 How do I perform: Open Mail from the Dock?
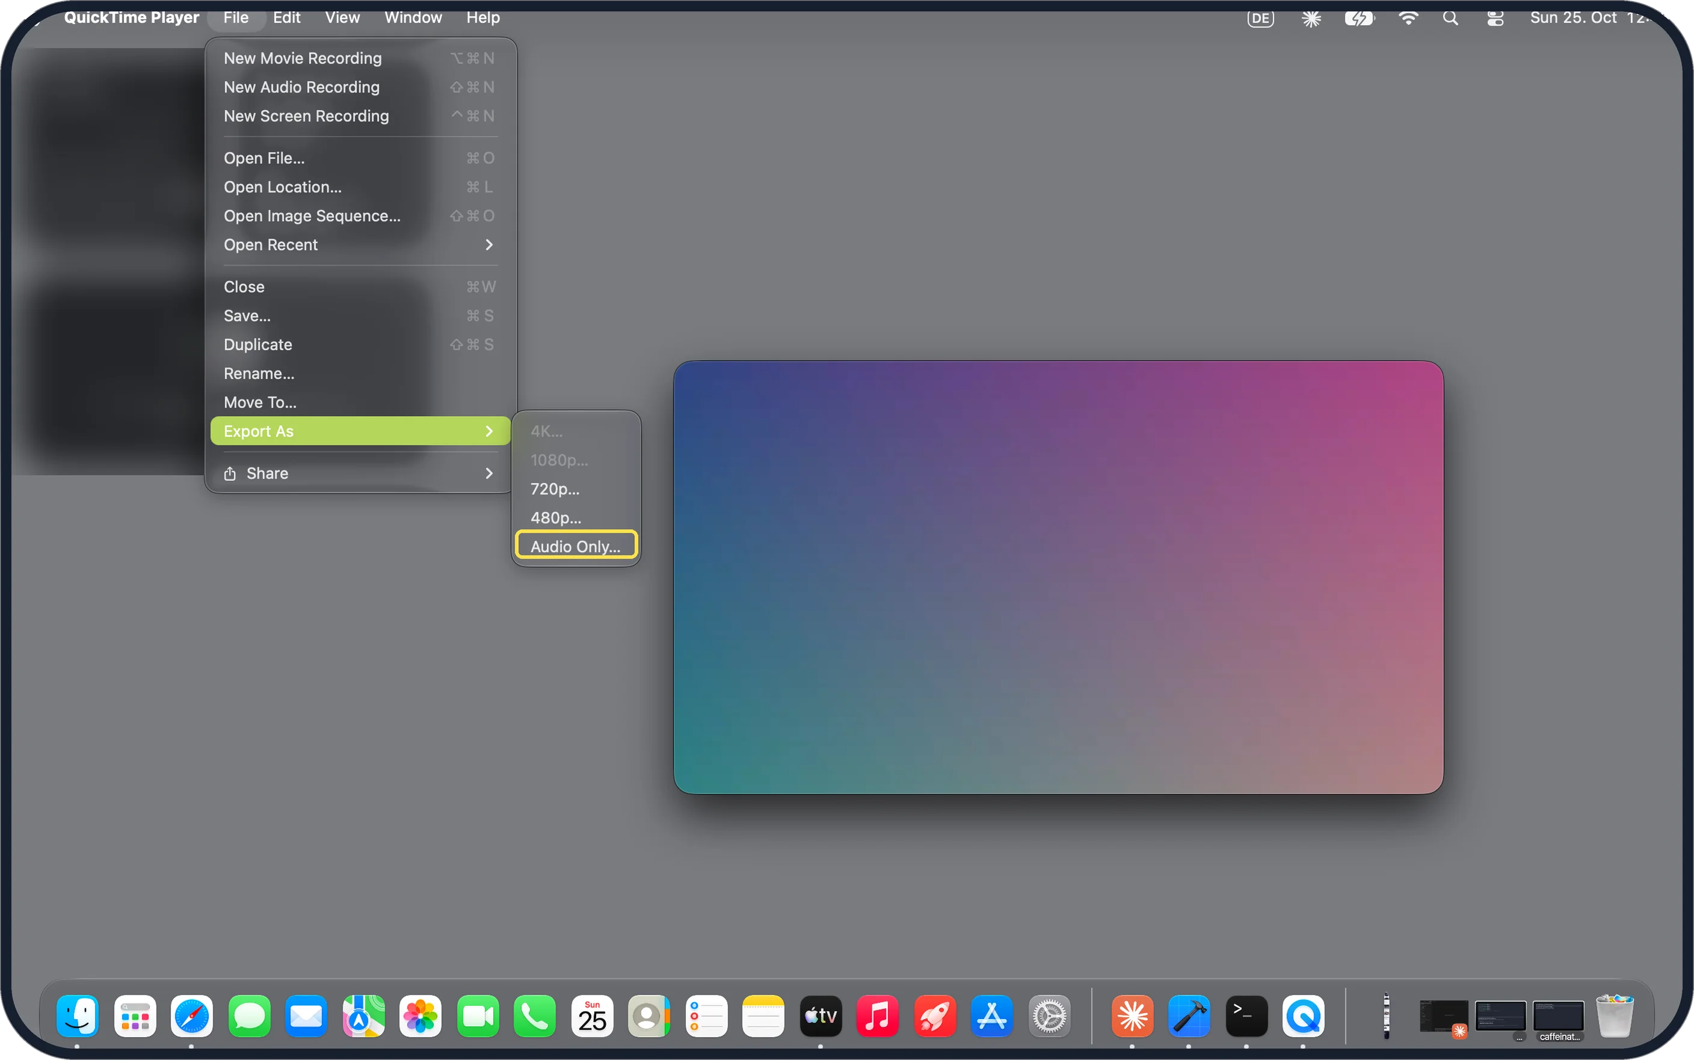pyautogui.click(x=306, y=1015)
